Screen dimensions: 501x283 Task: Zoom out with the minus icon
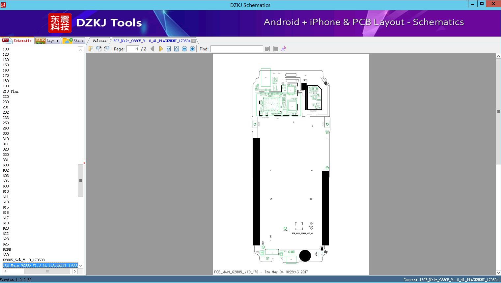click(184, 49)
